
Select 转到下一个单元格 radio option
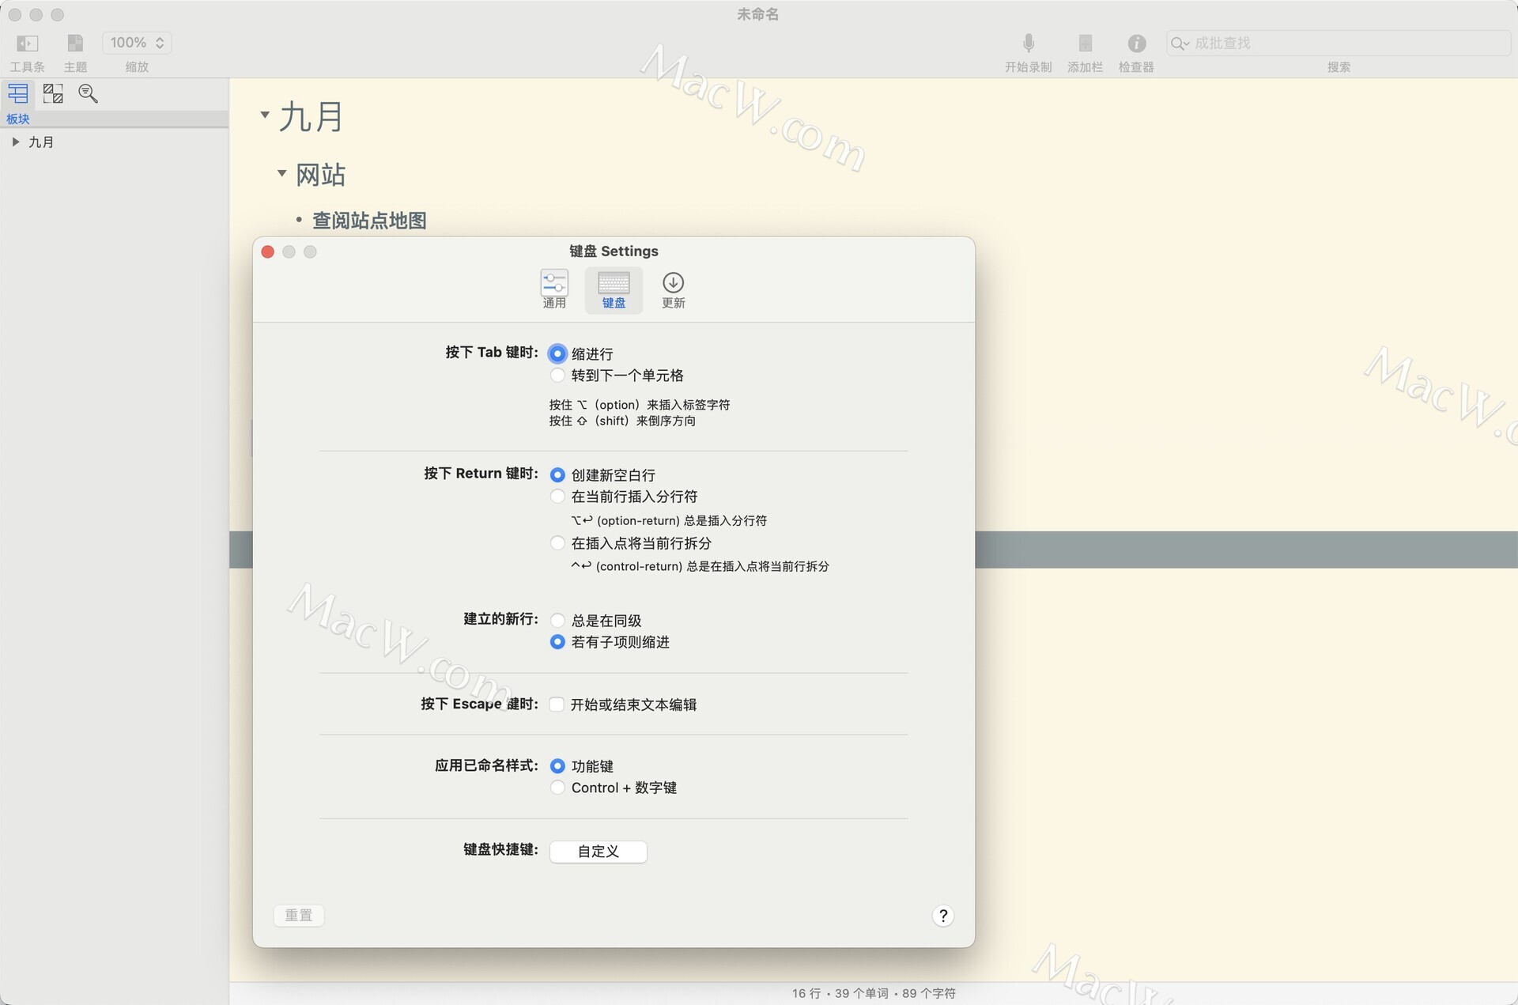pyautogui.click(x=557, y=375)
